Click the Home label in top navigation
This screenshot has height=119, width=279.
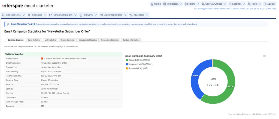coord(157,4)
